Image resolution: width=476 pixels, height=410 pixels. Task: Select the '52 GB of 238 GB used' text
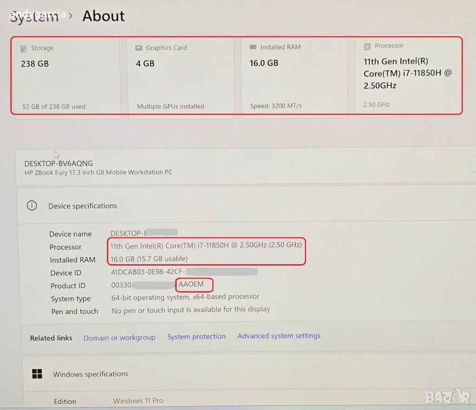pos(54,106)
